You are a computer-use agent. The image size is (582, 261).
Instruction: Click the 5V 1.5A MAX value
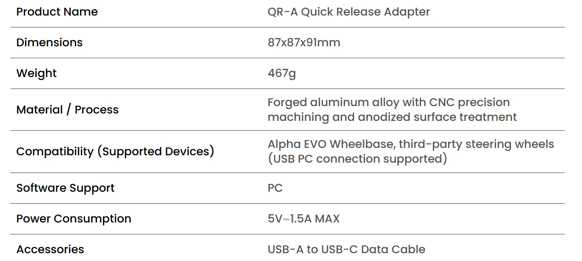(304, 219)
